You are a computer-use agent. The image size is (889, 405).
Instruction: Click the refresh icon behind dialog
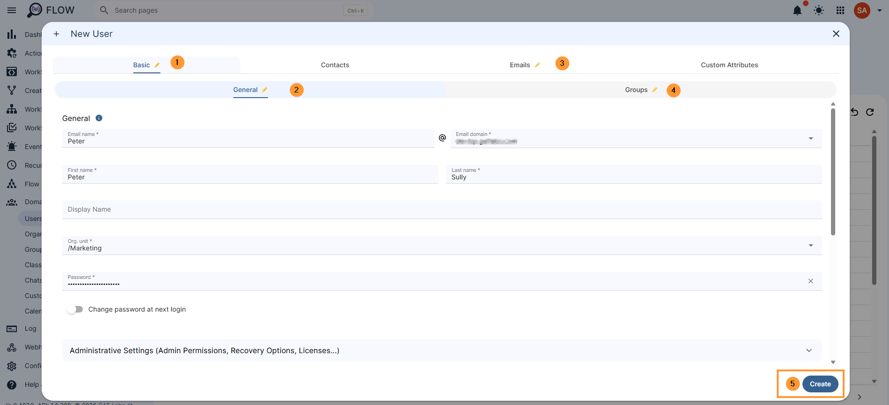coord(870,112)
